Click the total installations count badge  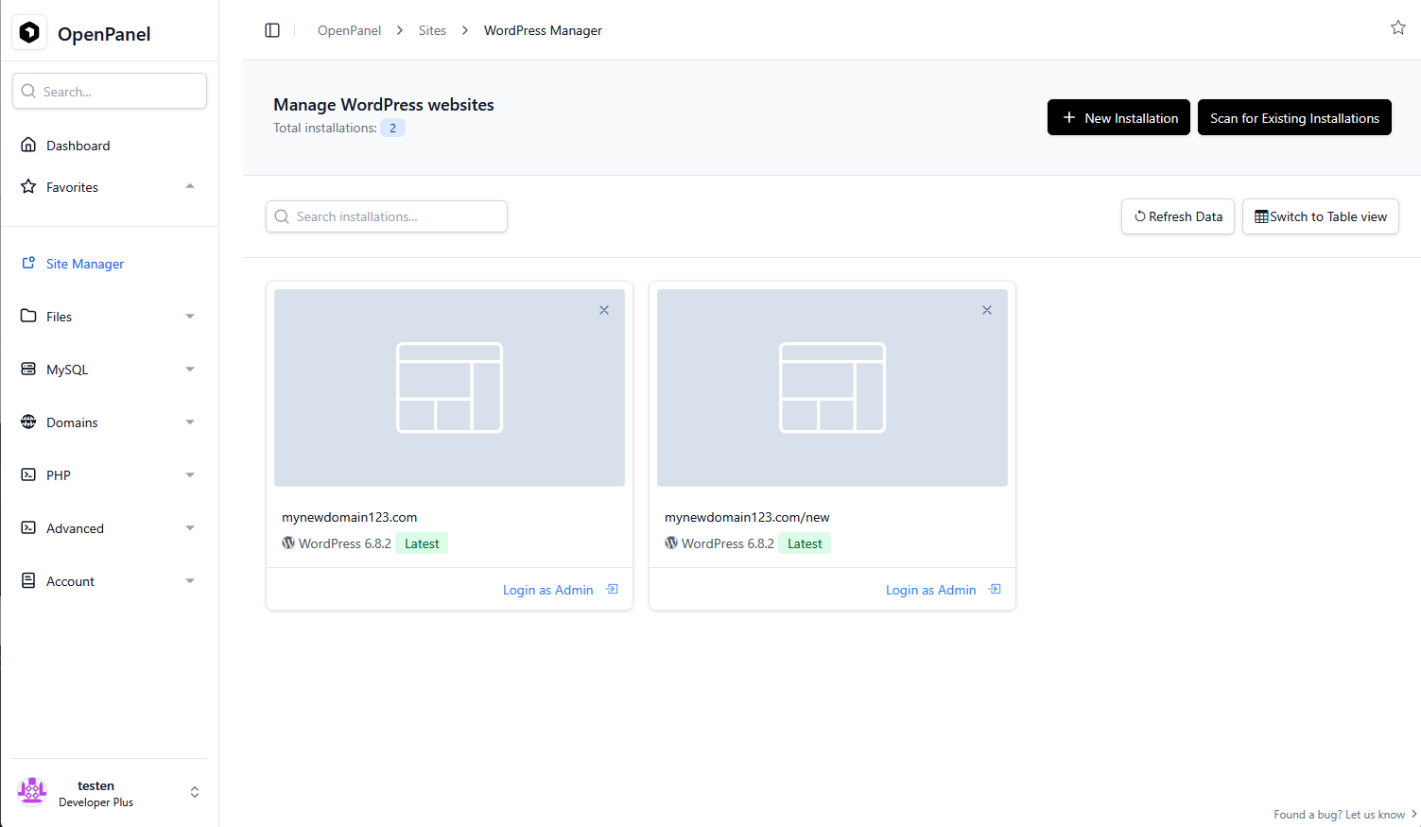(x=393, y=128)
